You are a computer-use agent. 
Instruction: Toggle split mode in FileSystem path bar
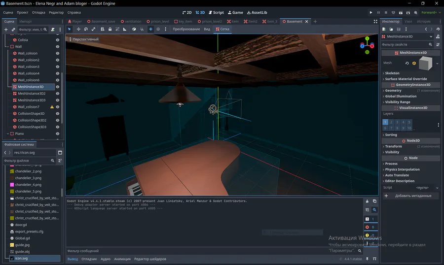point(60,152)
